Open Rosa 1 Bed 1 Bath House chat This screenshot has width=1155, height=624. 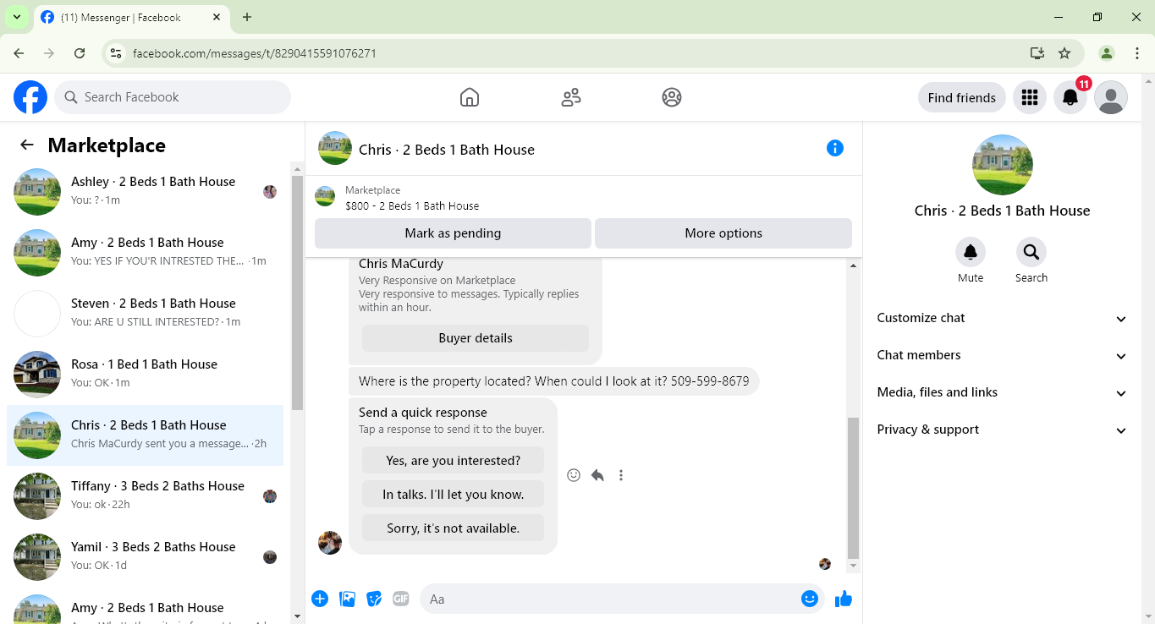pyautogui.click(x=146, y=375)
